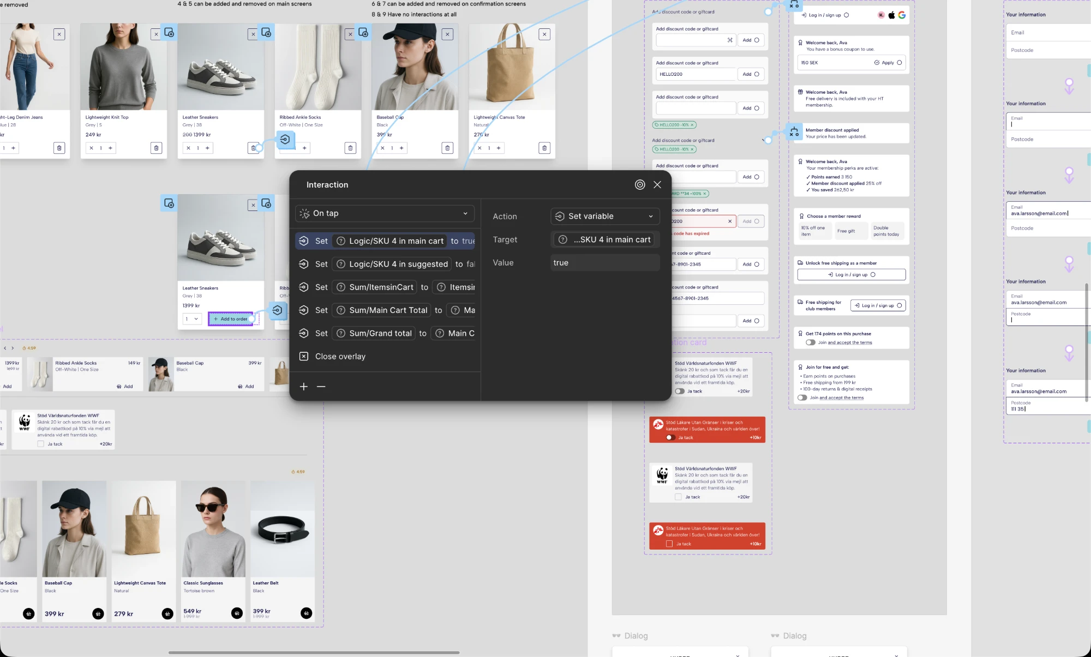Click the interaction node near the Ribbed Ankle Socks stepper
This screenshot has width=1091, height=657.
point(285,140)
